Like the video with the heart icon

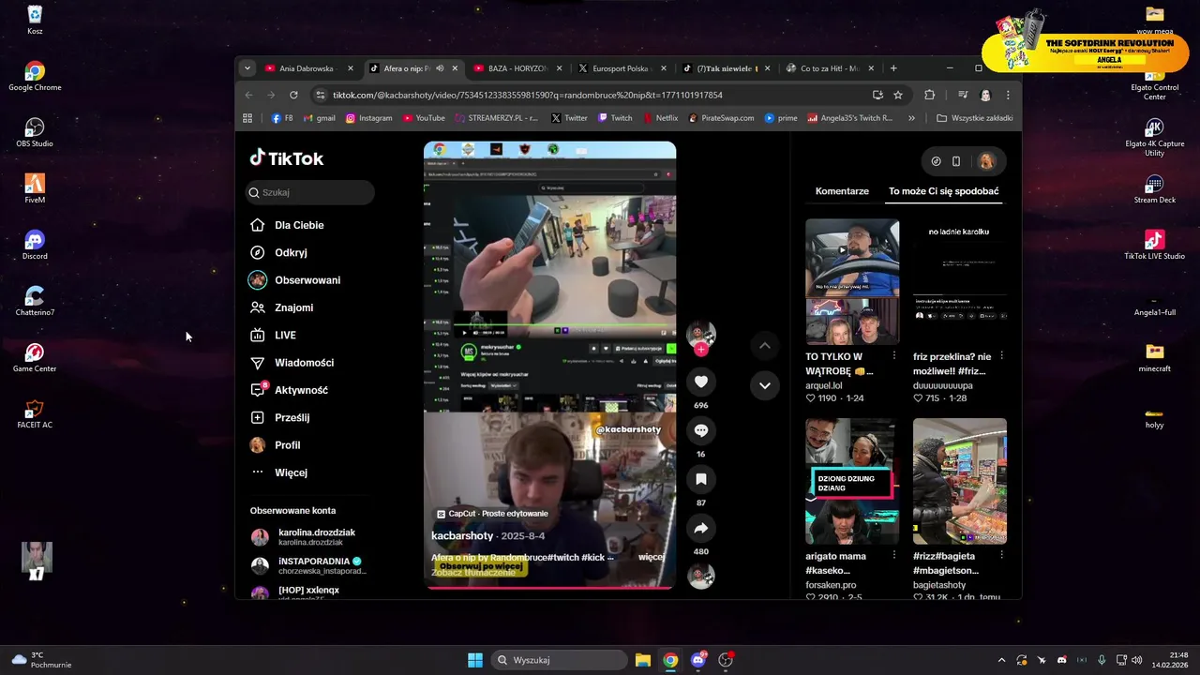click(x=700, y=382)
